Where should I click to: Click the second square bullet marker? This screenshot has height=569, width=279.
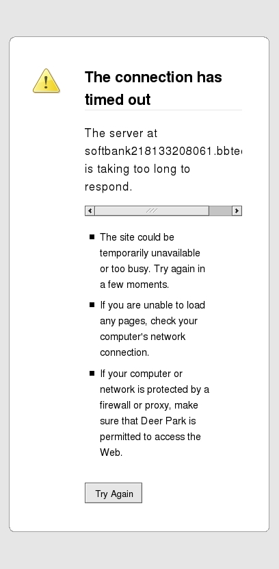click(x=92, y=304)
